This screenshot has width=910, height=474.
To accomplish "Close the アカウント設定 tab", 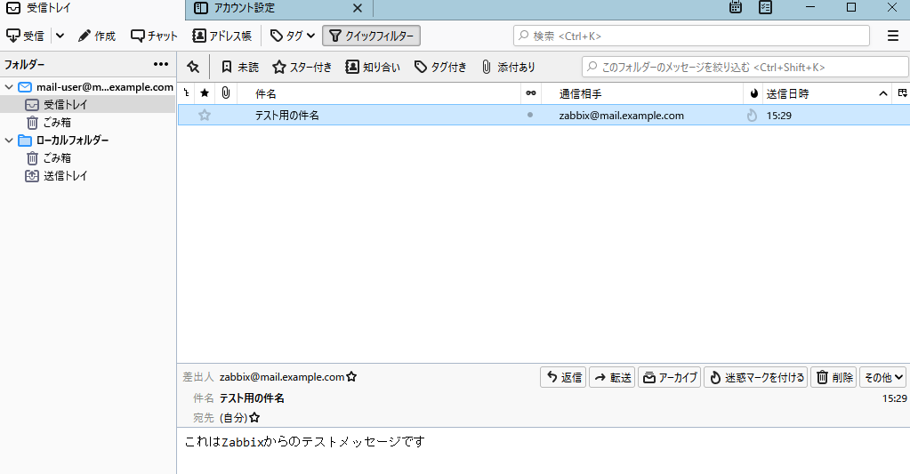I will point(358,8).
